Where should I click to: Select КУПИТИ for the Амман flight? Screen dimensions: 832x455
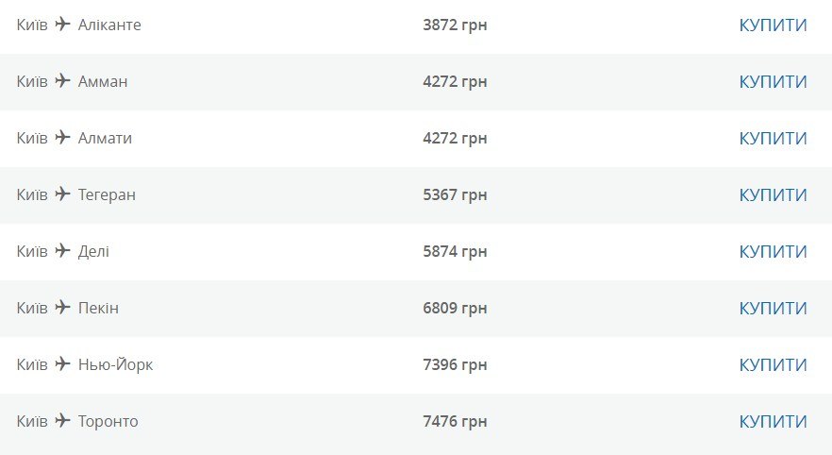tap(774, 82)
